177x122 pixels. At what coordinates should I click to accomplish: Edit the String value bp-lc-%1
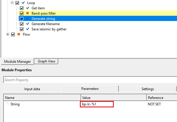(97, 104)
